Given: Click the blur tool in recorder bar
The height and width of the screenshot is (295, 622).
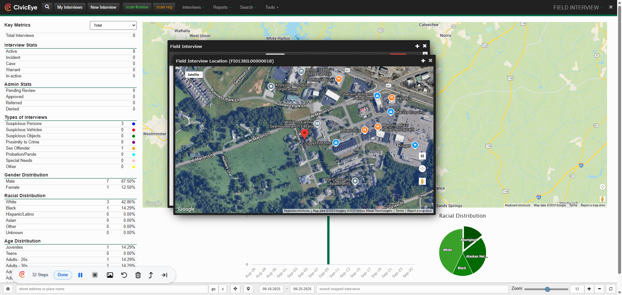Looking at the screenshot, I should pyautogui.click(x=95, y=275).
